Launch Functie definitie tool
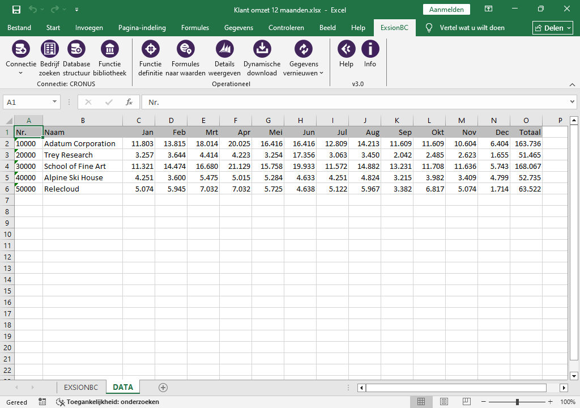Viewport: 580px width, 408px height. (151, 49)
